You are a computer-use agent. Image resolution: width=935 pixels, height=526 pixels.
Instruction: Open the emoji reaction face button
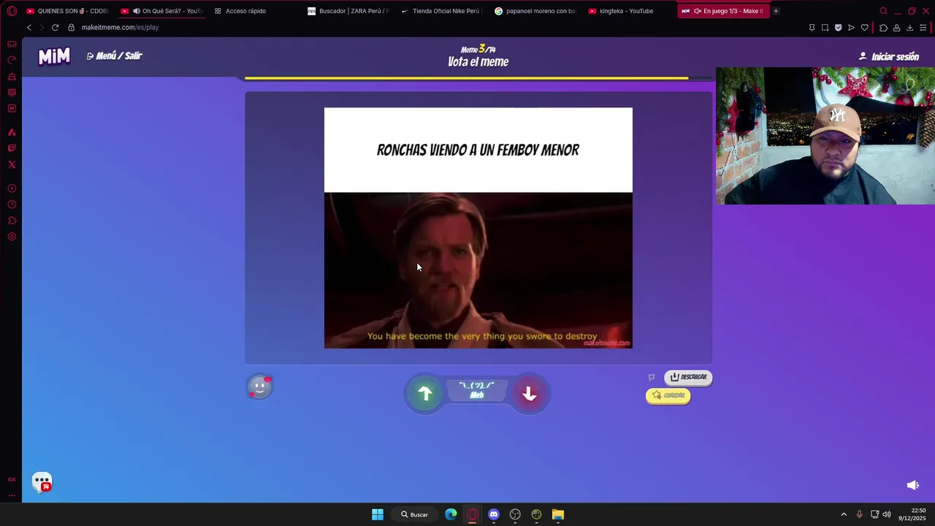tap(259, 386)
